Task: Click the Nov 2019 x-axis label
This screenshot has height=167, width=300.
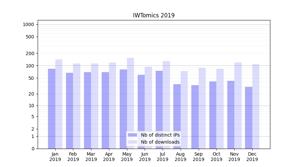Action: point(234,157)
